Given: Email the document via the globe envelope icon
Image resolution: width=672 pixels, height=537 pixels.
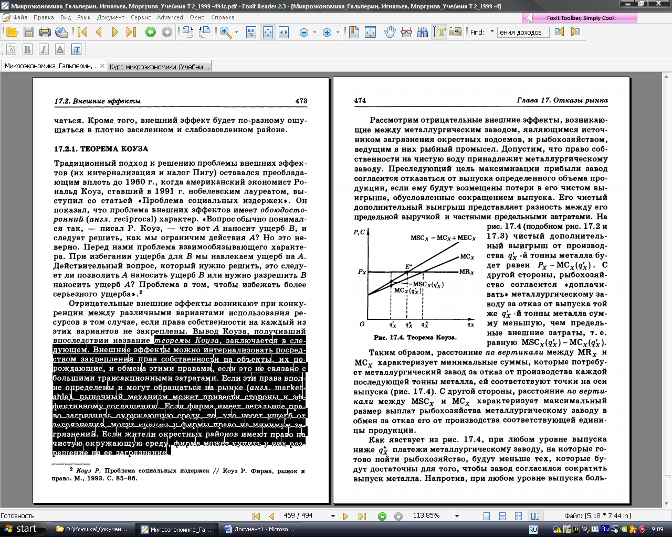Looking at the screenshot, I should click(x=61, y=32).
